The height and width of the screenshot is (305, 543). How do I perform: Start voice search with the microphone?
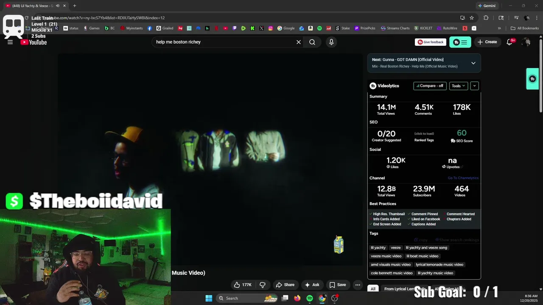point(331,42)
